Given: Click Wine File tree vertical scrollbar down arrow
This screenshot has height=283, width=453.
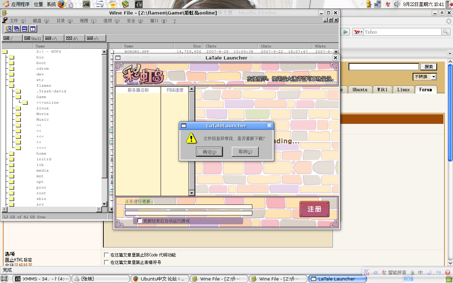Looking at the screenshot, I should 104,204.
